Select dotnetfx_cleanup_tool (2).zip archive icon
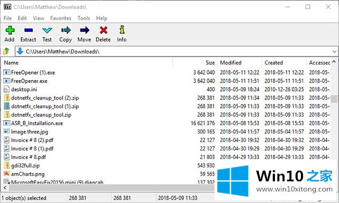 (x=7, y=98)
